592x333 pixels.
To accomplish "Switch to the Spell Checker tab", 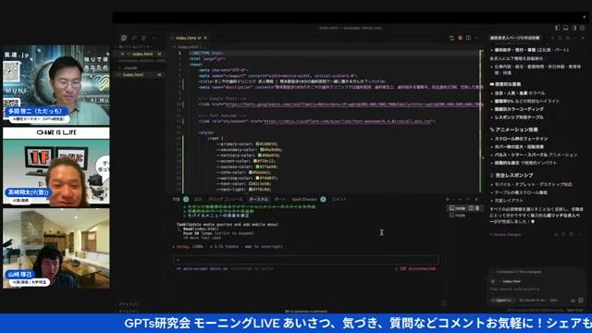I will [x=304, y=200].
